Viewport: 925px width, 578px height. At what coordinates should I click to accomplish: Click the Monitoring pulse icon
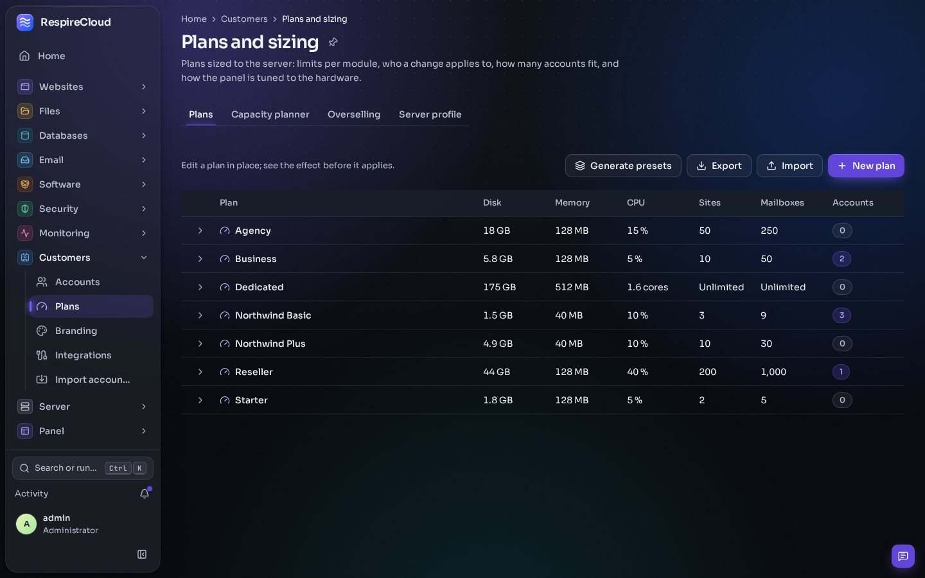click(25, 233)
